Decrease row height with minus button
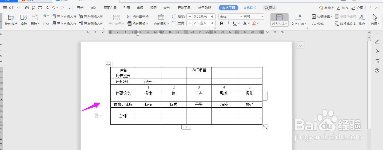383x150 pixels. click(190, 17)
